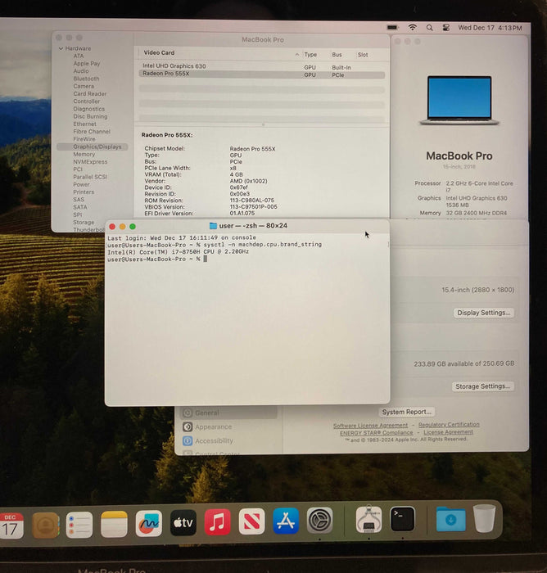Viewport: 547px width, 573px height.
Task: Launch Reminders from the Dock
Action: (x=79, y=525)
